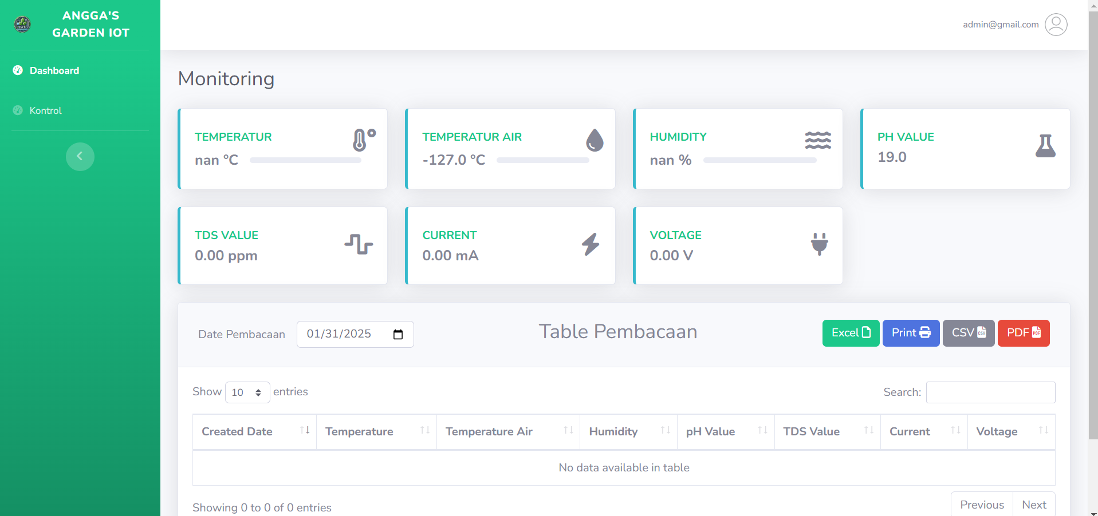Select Dashboard in the sidebar
The width and height of the screenshot is (1098, 516).
[x=54, y=70]
